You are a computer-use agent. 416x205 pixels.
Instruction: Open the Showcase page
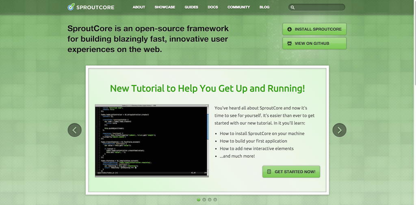[165, 7]
